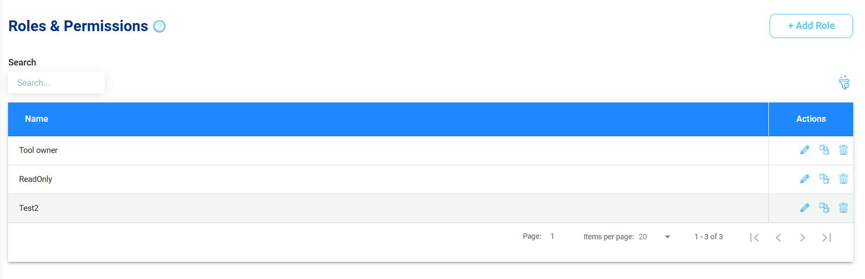Duplicate the Tool owner role
865x279 pixels.
click(x=824, y=150)
